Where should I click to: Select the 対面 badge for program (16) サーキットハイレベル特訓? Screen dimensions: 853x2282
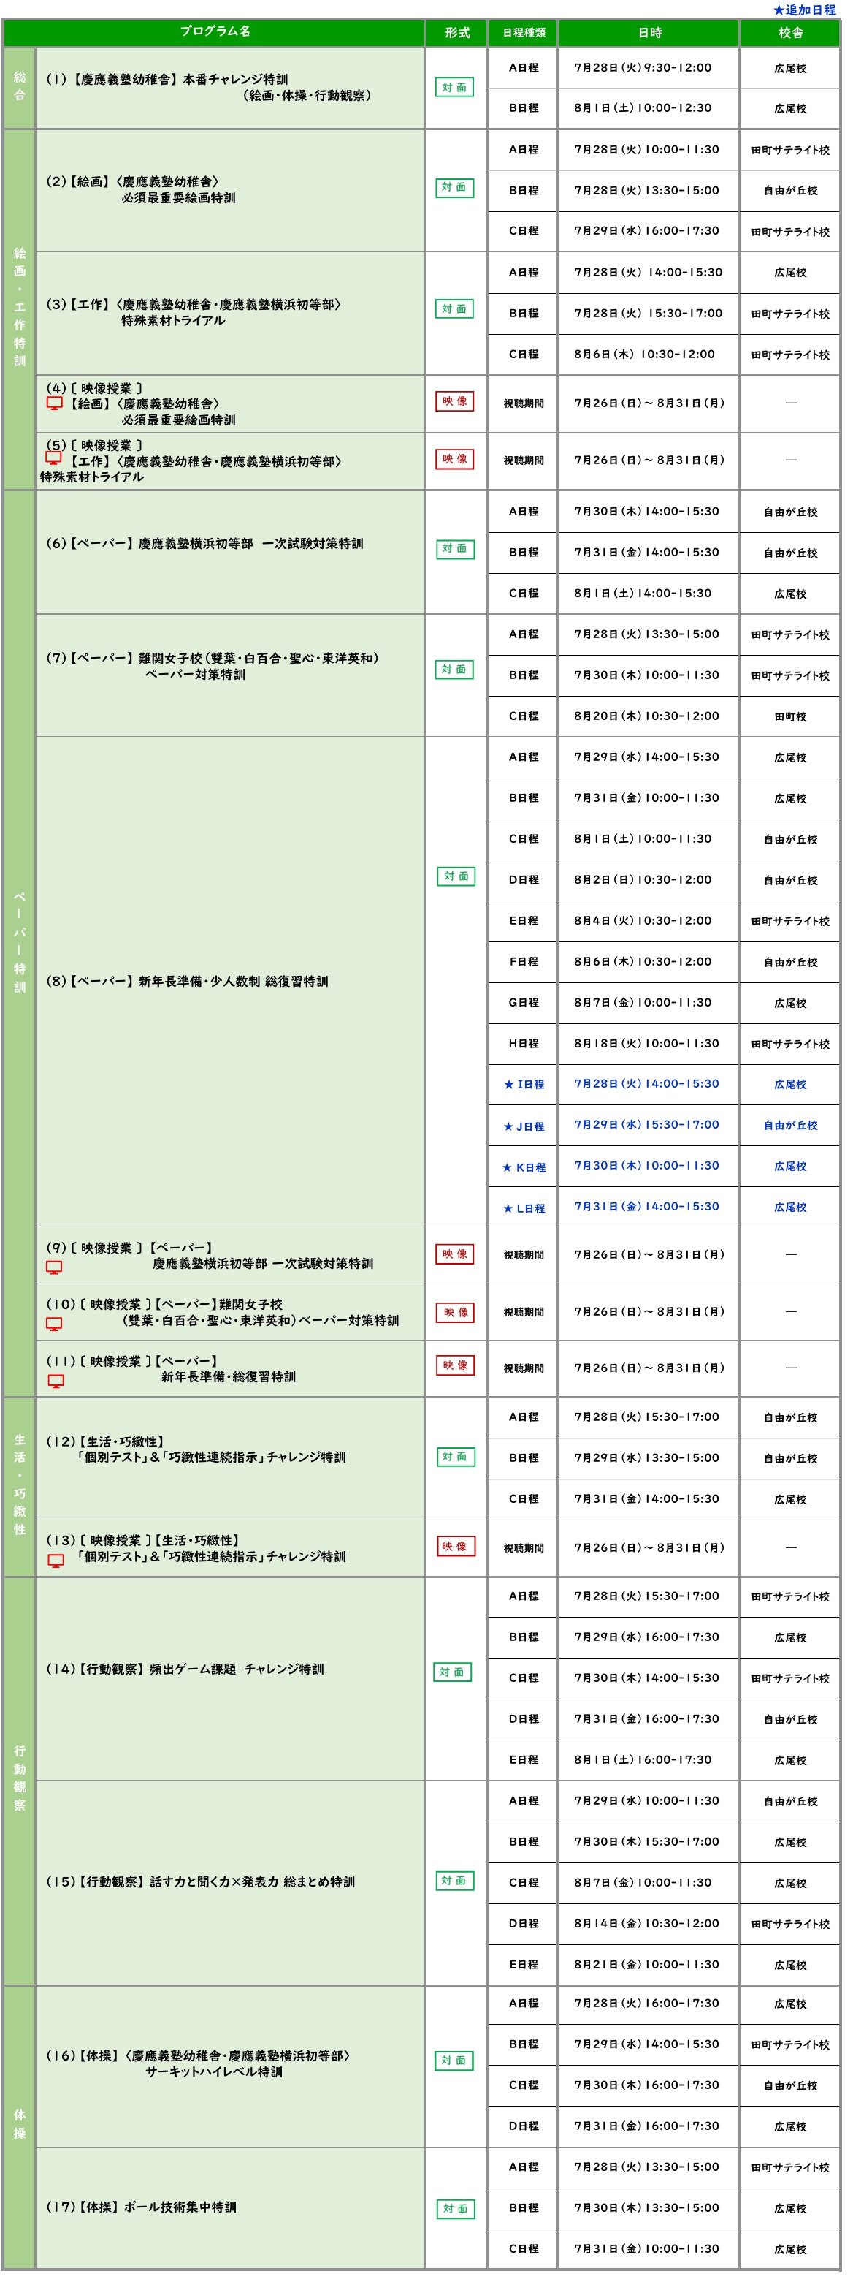click(x=455, y=2061)
